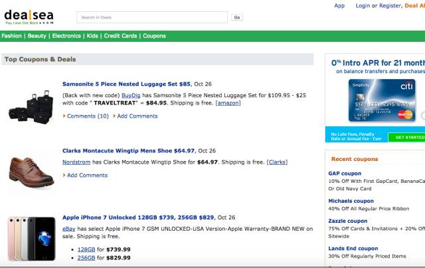Open the GAP coupon link
This screenshot has width=425, height=268.
(x=345, y=174)
